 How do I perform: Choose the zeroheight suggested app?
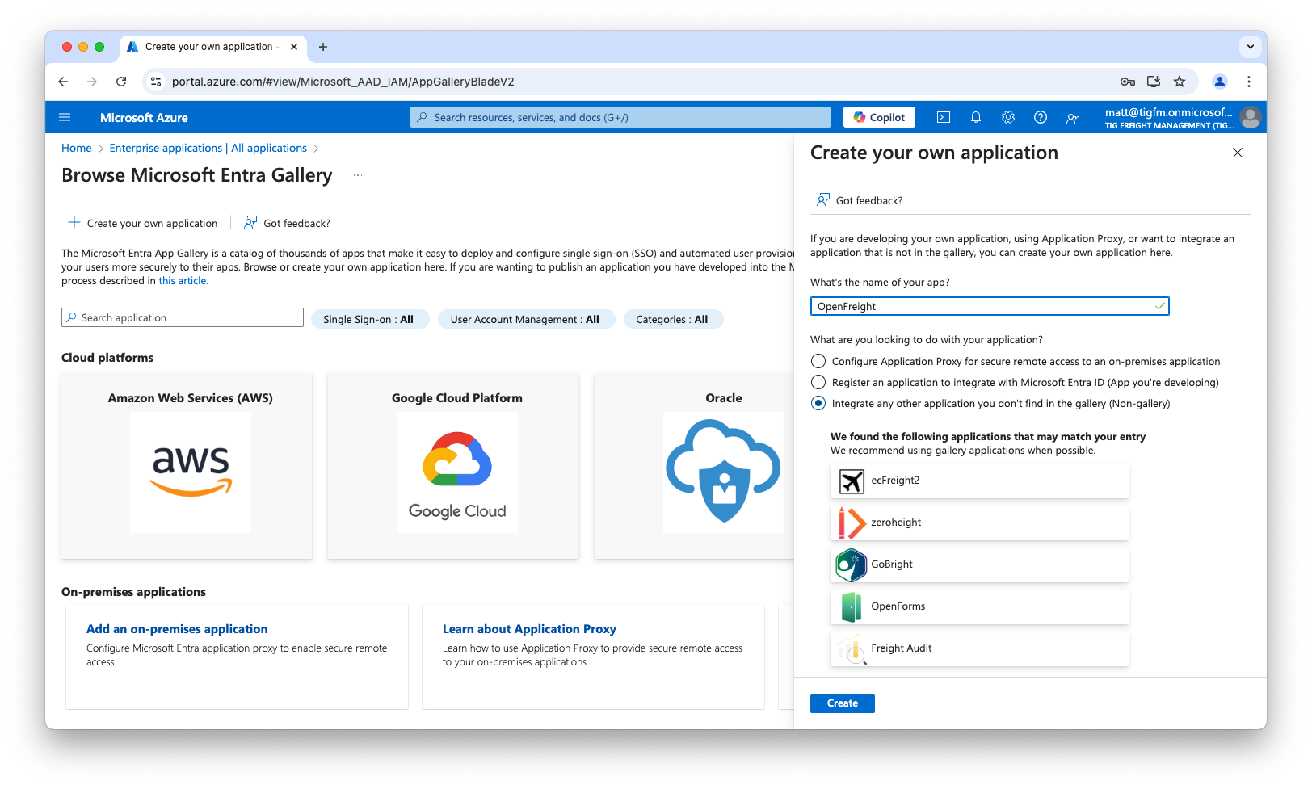click(x=979, y=523)
